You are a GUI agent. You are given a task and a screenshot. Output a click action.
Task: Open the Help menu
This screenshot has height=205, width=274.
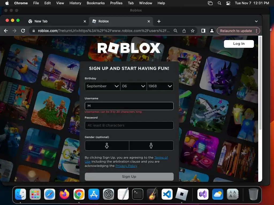(x=161, y=3)
